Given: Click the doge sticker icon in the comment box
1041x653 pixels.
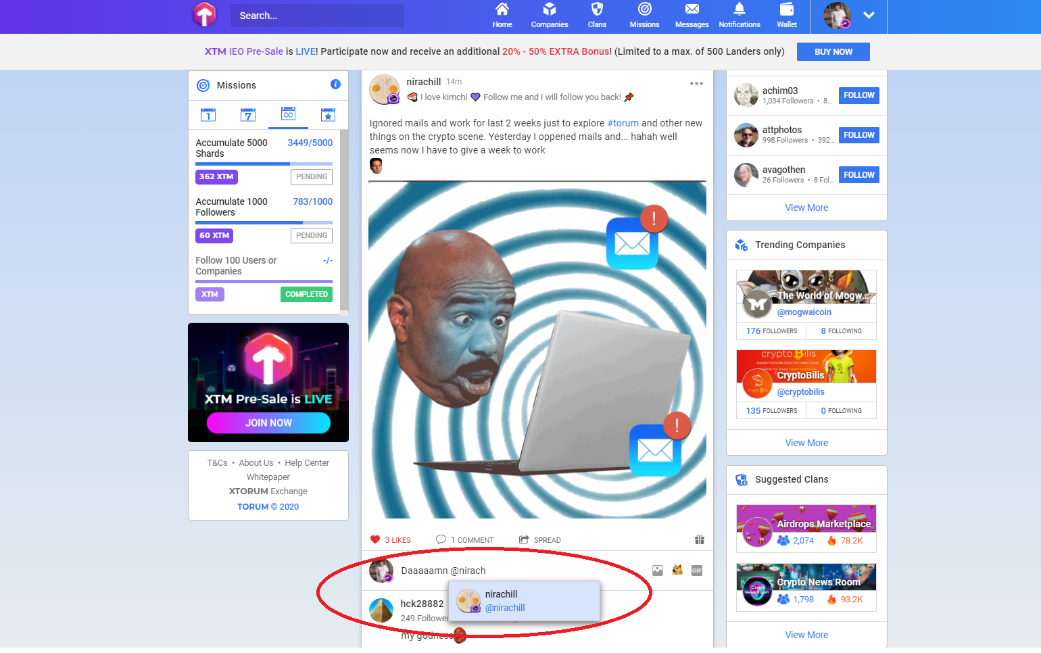Looking at the screenshot, I should tap(677, 571).
